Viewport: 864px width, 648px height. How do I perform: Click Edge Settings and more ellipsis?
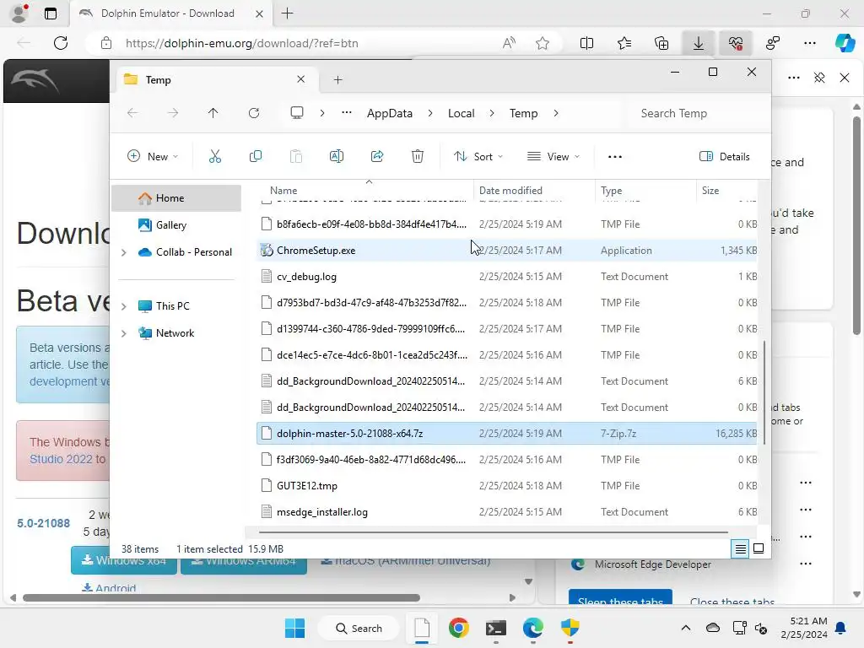[x=809, y=43]
